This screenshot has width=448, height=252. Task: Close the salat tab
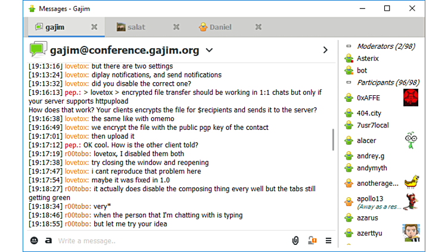176,27
